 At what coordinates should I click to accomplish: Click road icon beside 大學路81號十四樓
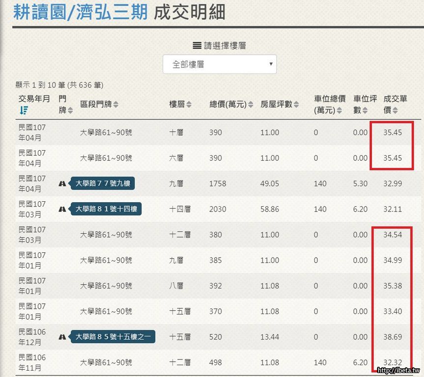click(x=62, y=209)
